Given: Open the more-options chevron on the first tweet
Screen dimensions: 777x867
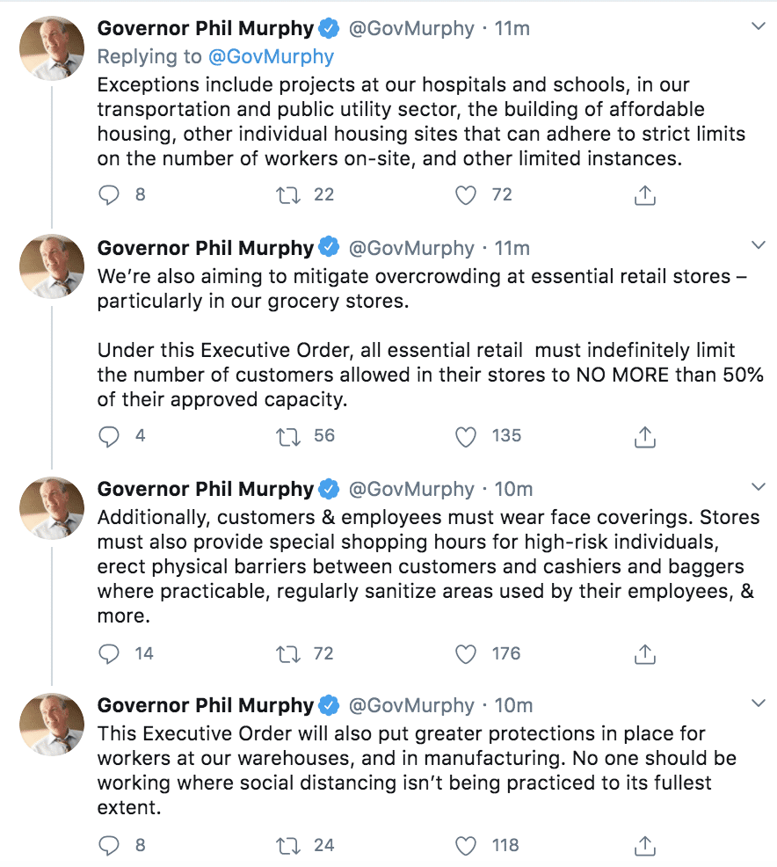Looking at the screenshot, I should 759,26.
